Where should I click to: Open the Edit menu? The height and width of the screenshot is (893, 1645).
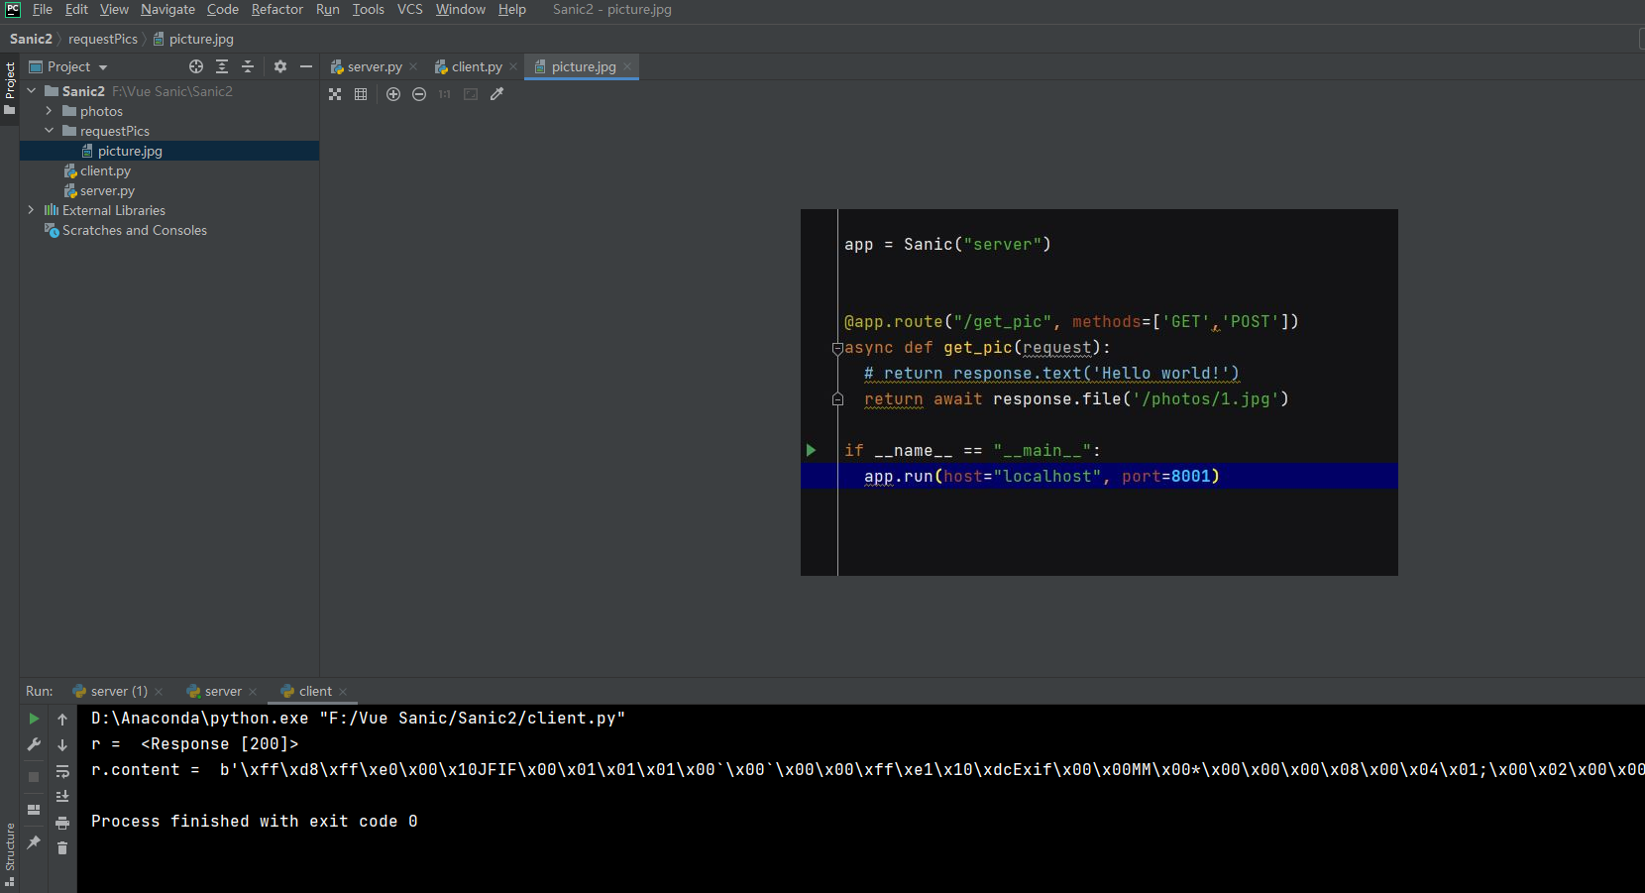76,9
